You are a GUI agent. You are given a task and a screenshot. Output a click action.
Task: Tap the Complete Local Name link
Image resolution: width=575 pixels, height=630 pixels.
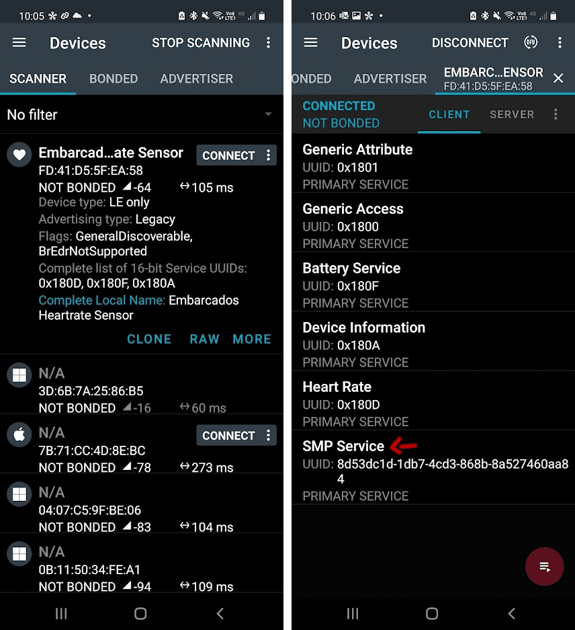click(x=101, y=300)
